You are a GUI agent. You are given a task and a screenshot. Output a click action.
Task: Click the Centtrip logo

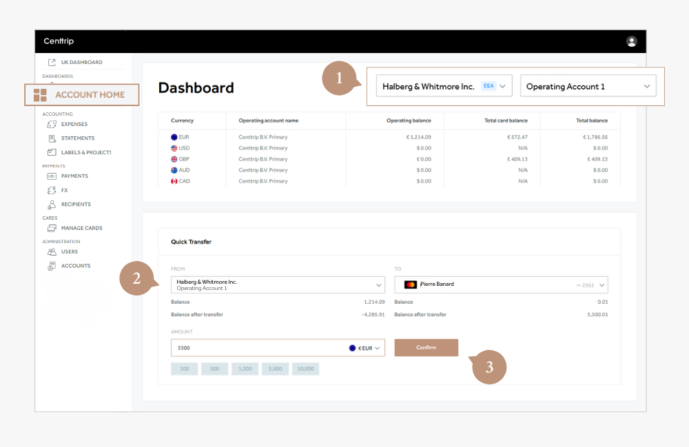tap(59, 41)
